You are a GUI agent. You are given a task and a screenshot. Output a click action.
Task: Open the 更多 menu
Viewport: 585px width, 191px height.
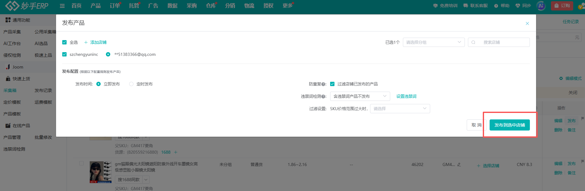click(x=287, y=6)
